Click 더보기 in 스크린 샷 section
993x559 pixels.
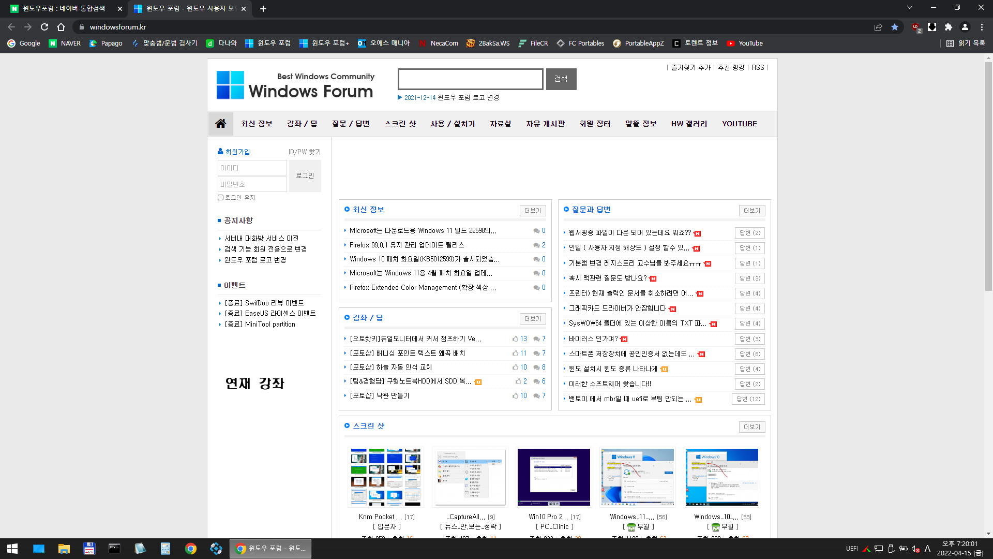tap(752, 426)
